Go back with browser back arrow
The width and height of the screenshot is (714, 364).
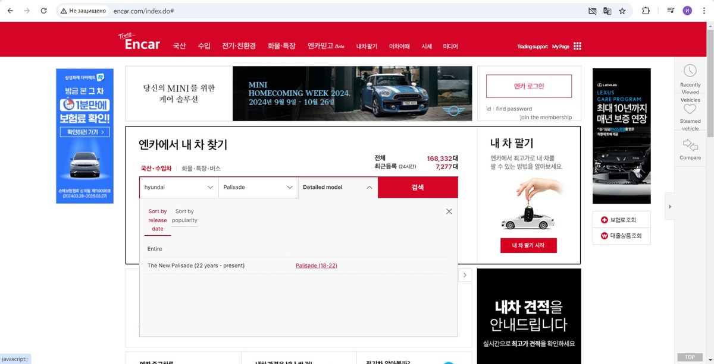point(10,11)
